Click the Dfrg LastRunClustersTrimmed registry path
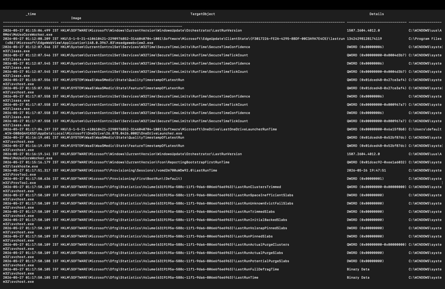445x289 pixels. [171, 187]
